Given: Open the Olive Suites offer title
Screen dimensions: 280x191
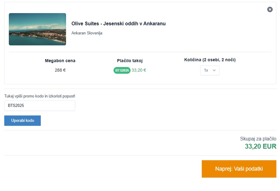Looking at the screenshot, I should [x=118, y=24].
